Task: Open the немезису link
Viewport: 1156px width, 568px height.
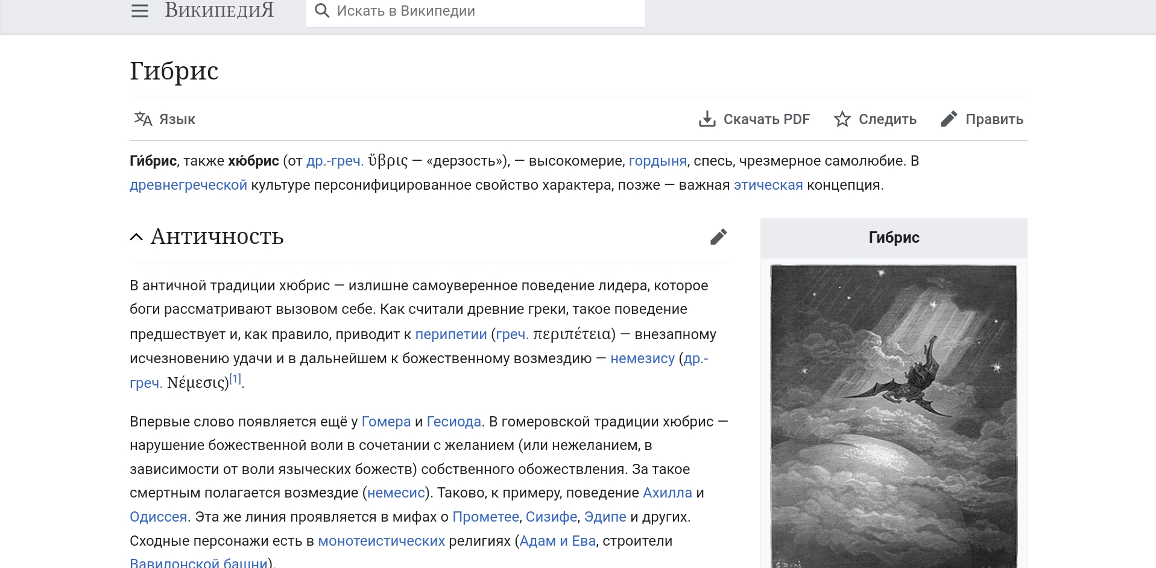Action: pos(643,358)
